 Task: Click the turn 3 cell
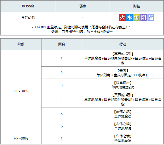pyautogui.click(x=62, y=85)
